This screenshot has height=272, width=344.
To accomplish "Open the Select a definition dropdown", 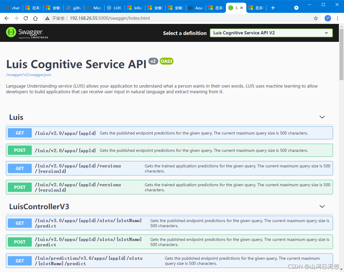I will click(x=271, y=33).
